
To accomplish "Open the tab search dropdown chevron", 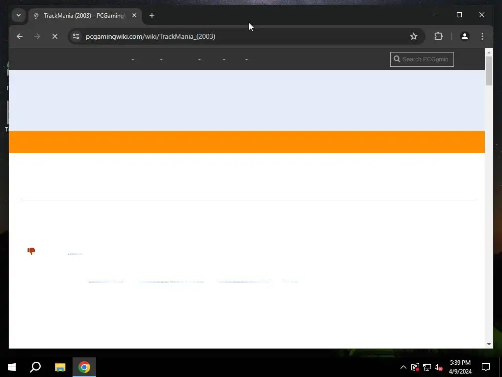I will tap(19, 15).
